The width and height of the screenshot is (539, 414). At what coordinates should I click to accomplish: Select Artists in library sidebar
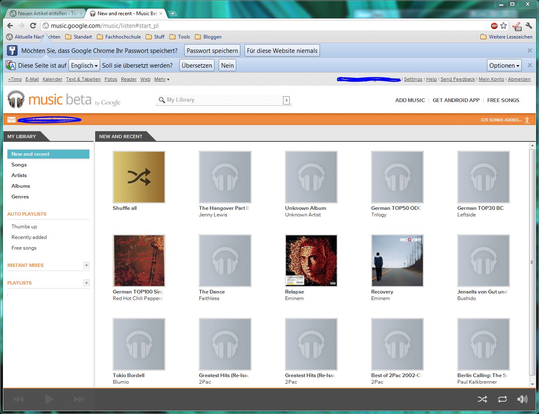pos(19,175)
